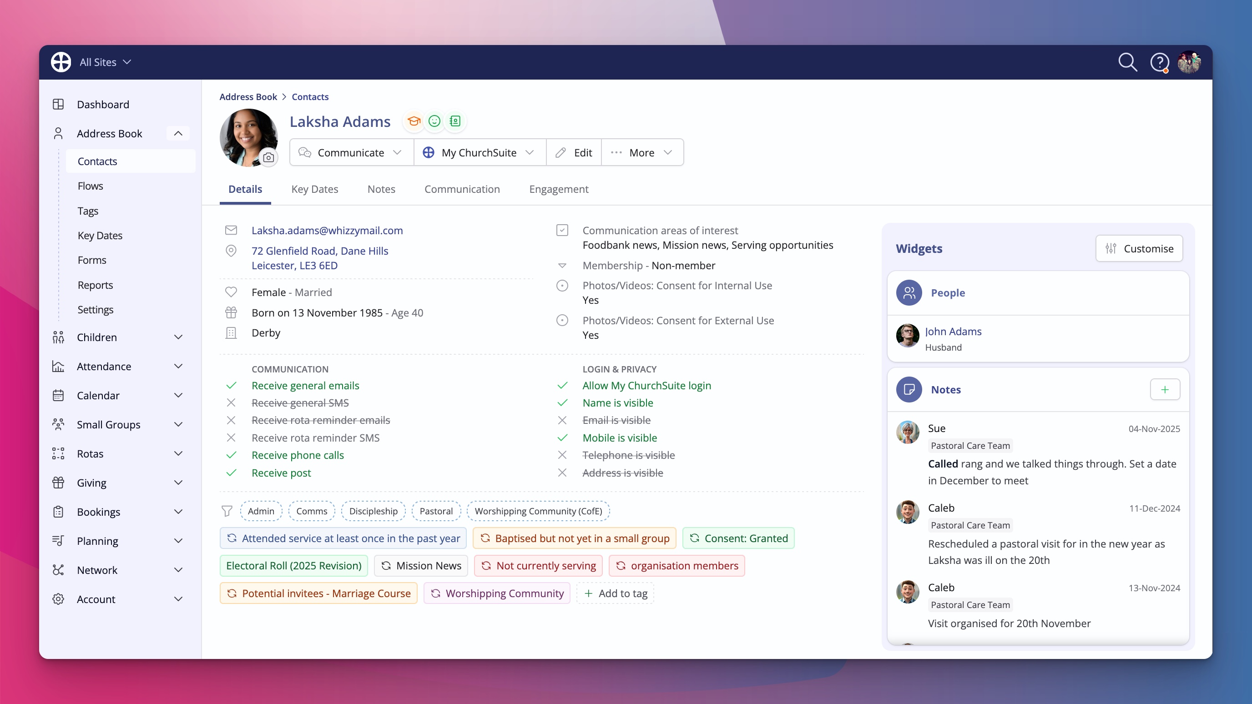Toggle Receive post preference
The height and width of the screenshot is (704, 1252).
pos(281,473)
